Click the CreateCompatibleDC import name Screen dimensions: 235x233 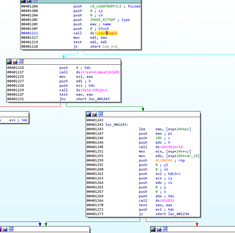[101, 72]
